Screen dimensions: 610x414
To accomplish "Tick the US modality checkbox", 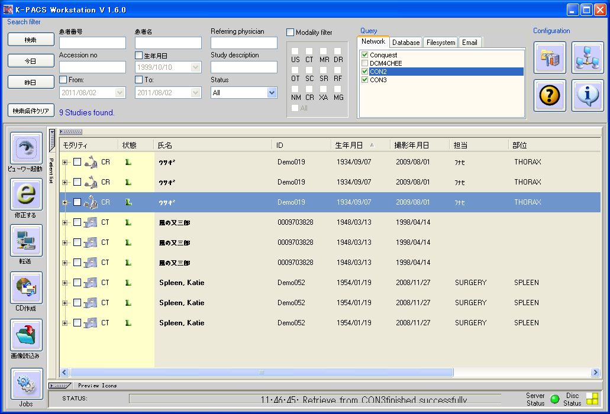I will [x=295, y=51].
